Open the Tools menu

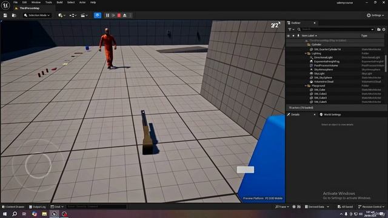[48, 2]
